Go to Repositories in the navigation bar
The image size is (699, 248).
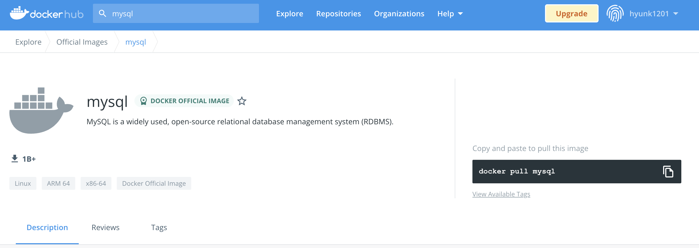coord(338,14)
